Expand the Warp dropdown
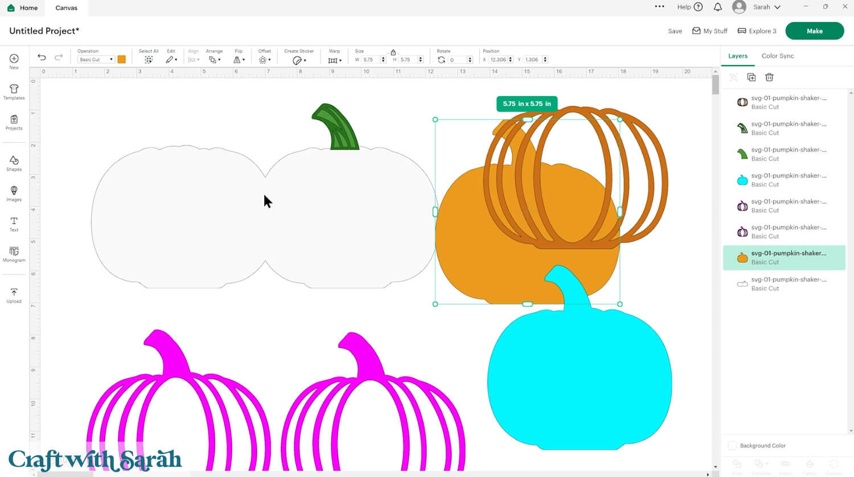Screen dimensions: 854x477 tap(335, 60)
